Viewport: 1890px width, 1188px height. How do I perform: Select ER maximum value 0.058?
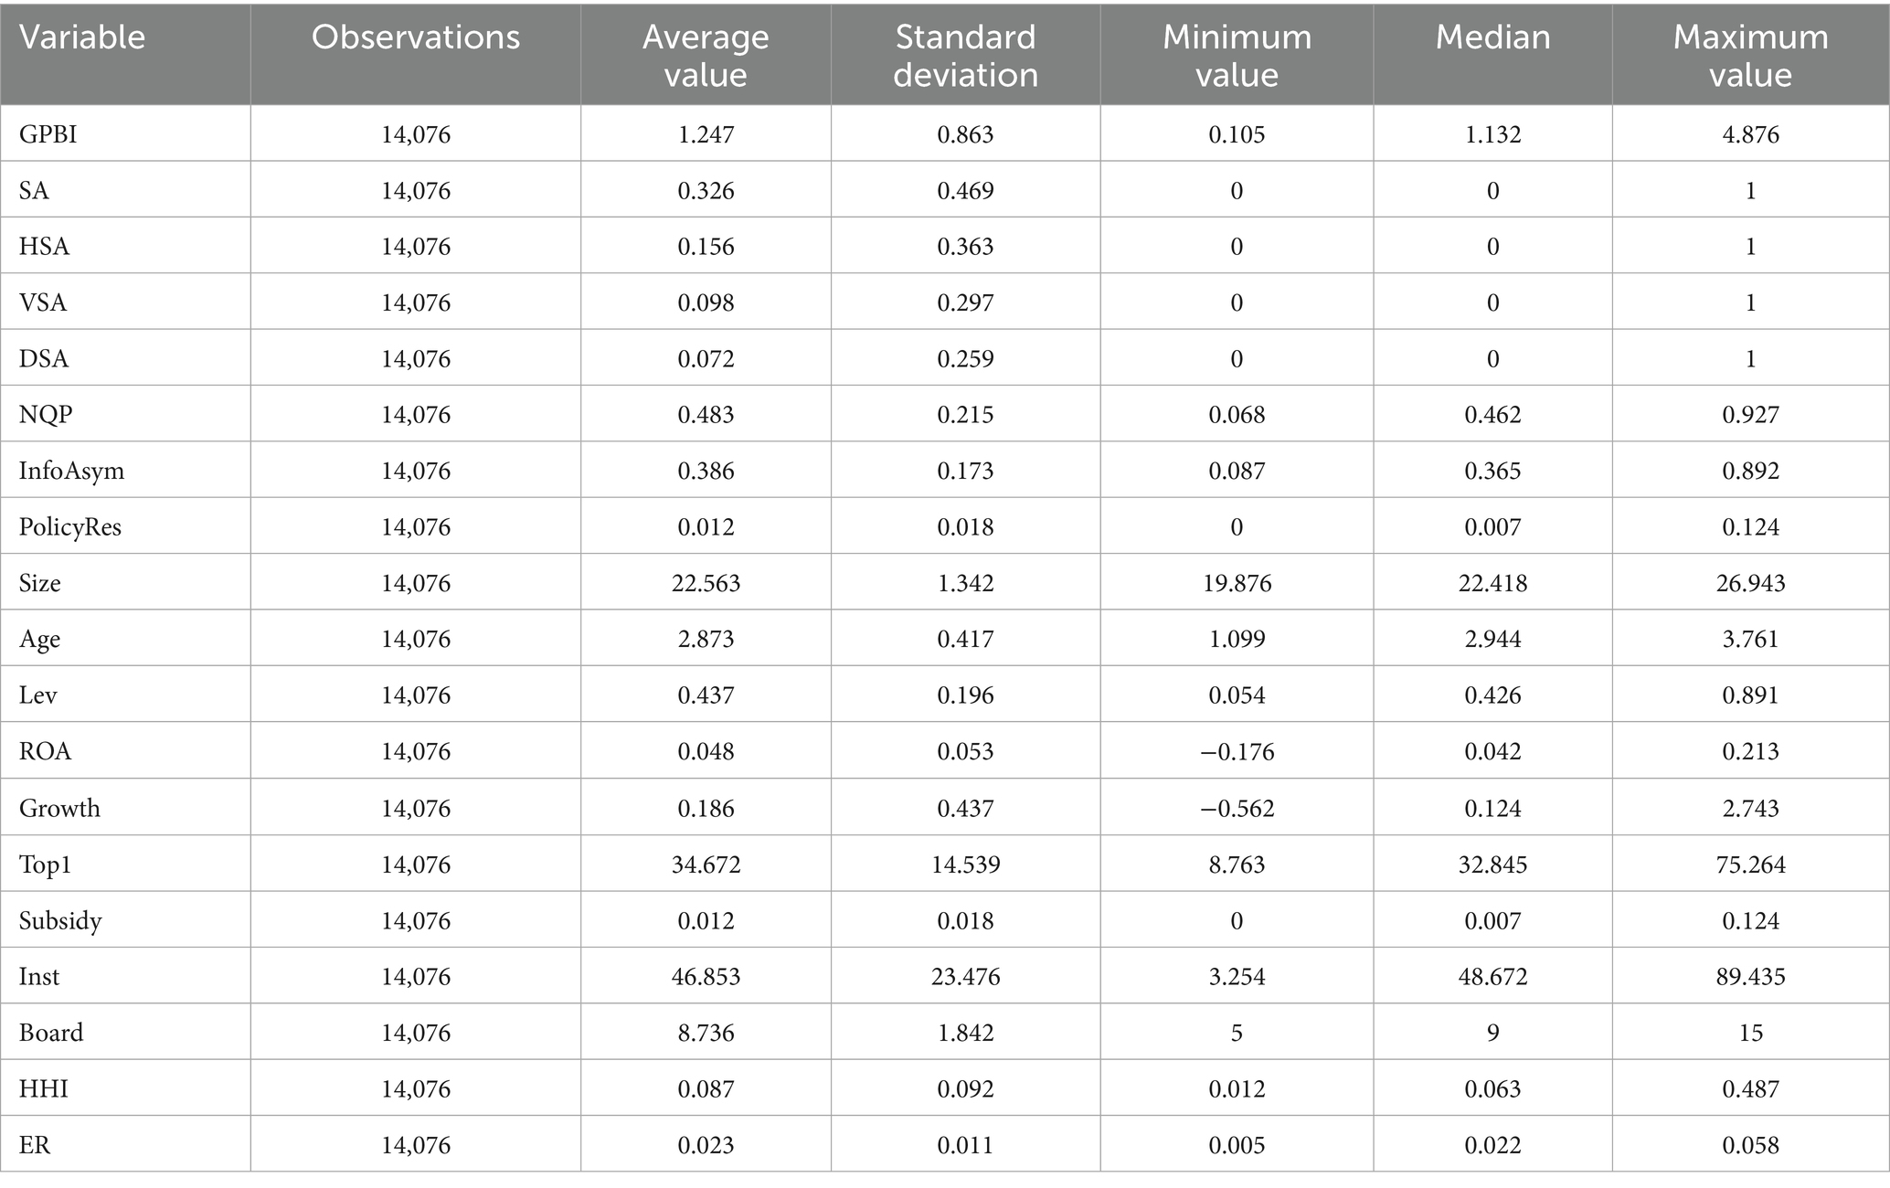click(1750, 1145)
